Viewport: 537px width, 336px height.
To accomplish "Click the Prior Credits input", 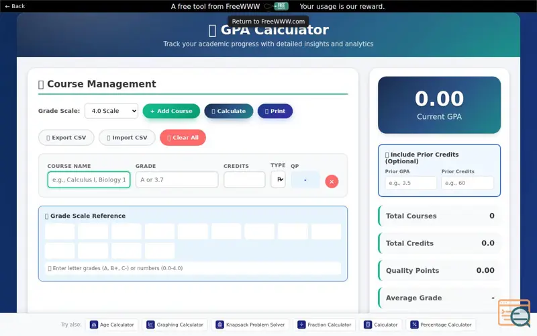I will coord(467,183).
